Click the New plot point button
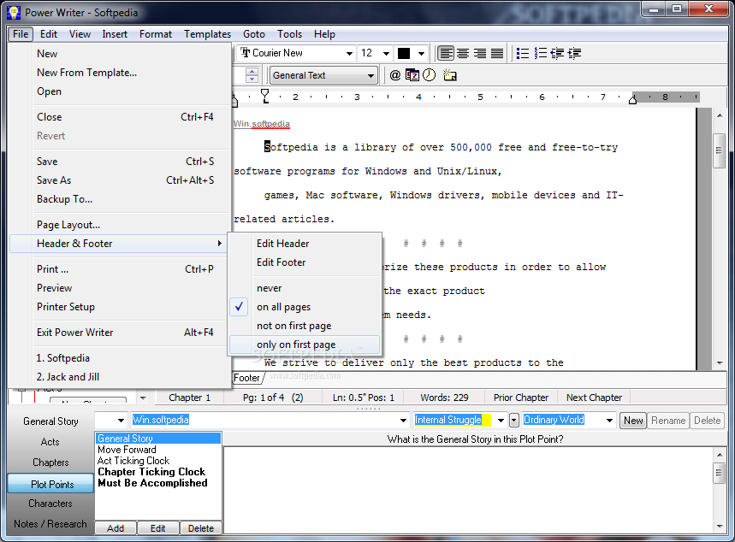The image size is (735, 542). coord(633,421)
